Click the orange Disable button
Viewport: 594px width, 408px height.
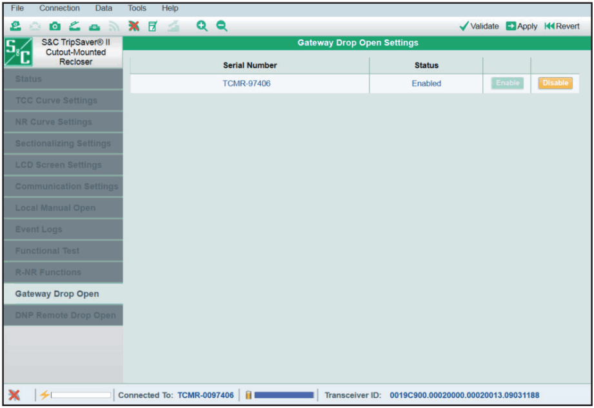click(555, 83)
